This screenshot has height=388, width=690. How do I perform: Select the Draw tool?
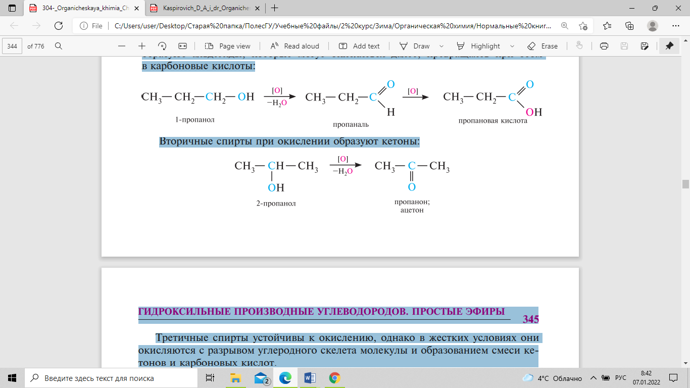415,46
